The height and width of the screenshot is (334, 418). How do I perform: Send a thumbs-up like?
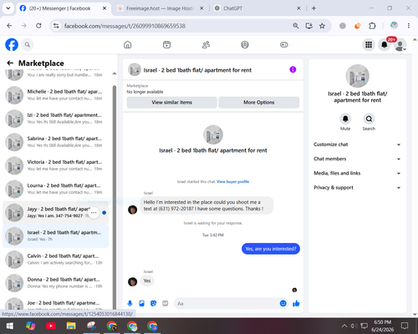tap(296, 303)
